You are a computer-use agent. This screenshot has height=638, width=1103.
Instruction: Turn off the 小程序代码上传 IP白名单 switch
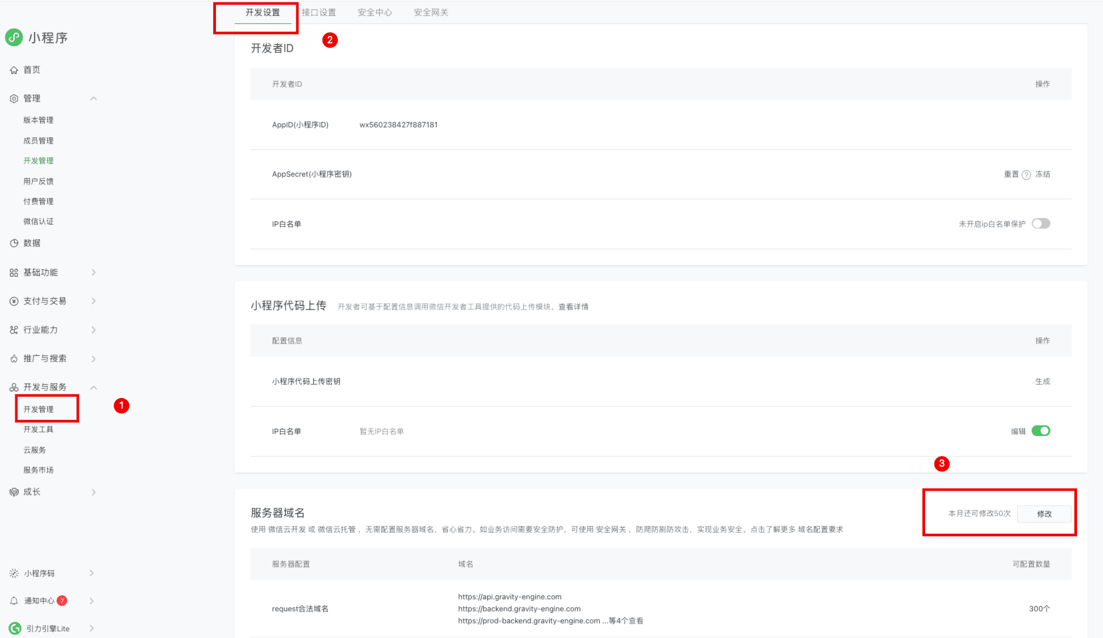pos(1041,431)
